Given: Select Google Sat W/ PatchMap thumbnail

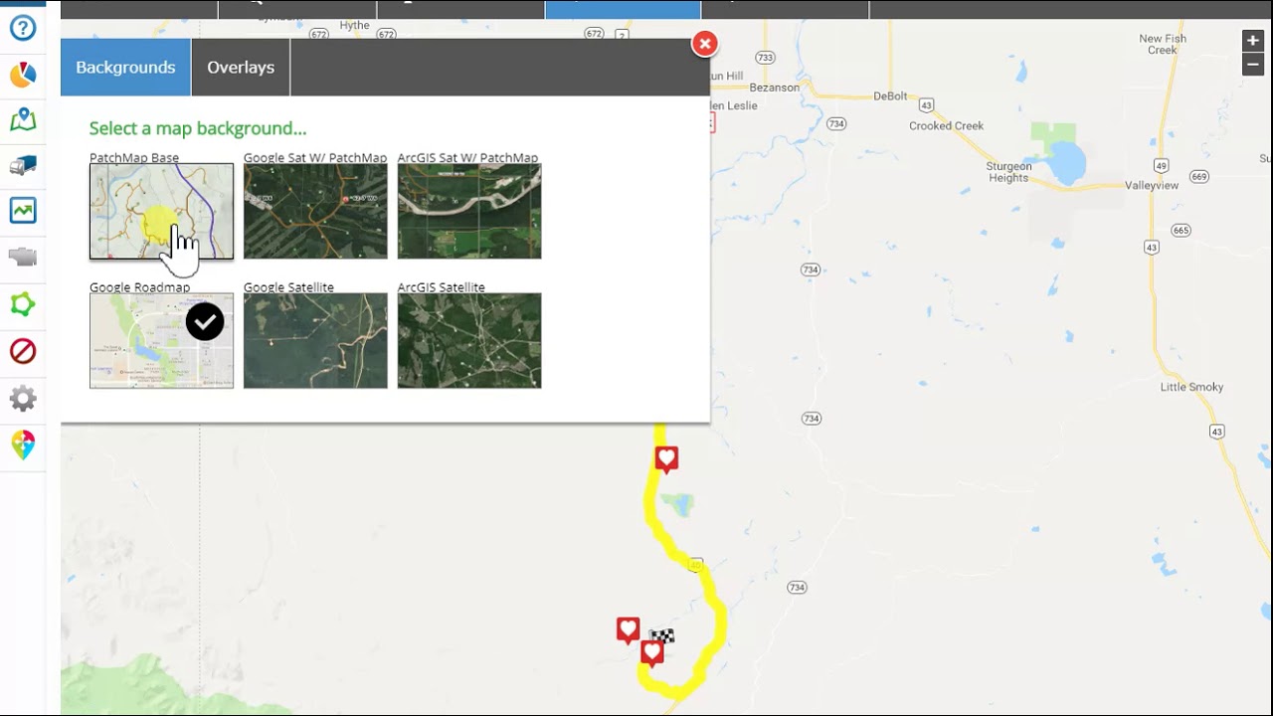Looking at the screenshot, I should 315,212.
